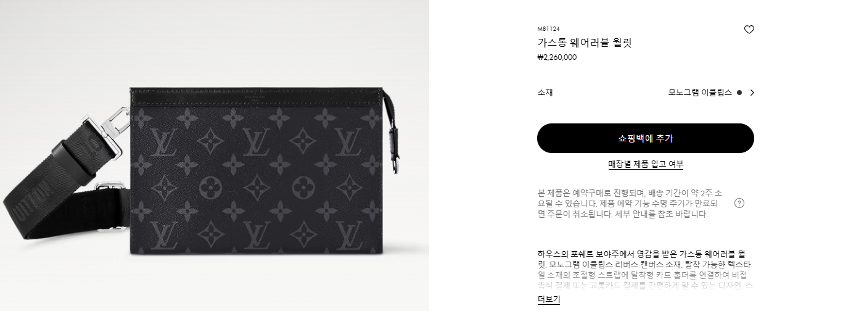Viewport: 851px width, 311px height.
Task: Add the wallet to wishlist with heart icon
Action: click(749, 30)
